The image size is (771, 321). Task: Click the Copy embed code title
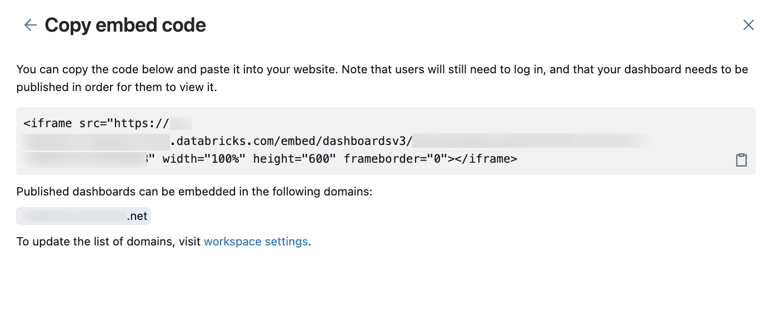pyautogui.click(x=125, y=24)
